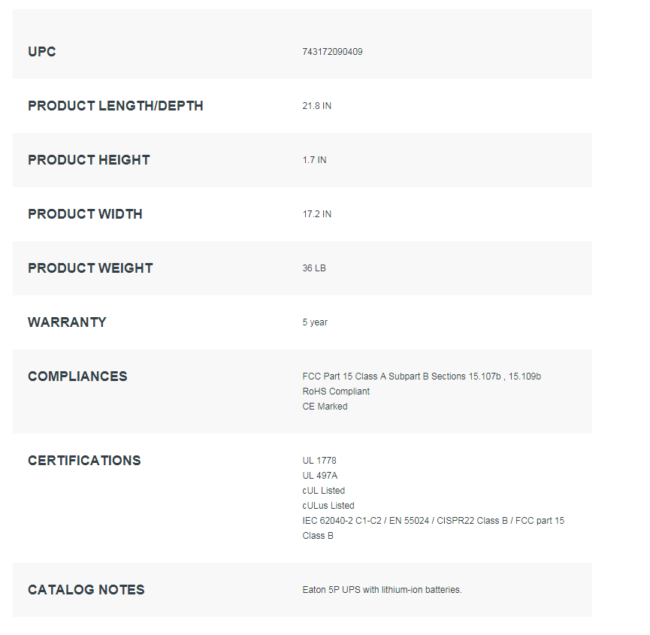Select the 17.2 IN width value

click(x=316, y=214)
